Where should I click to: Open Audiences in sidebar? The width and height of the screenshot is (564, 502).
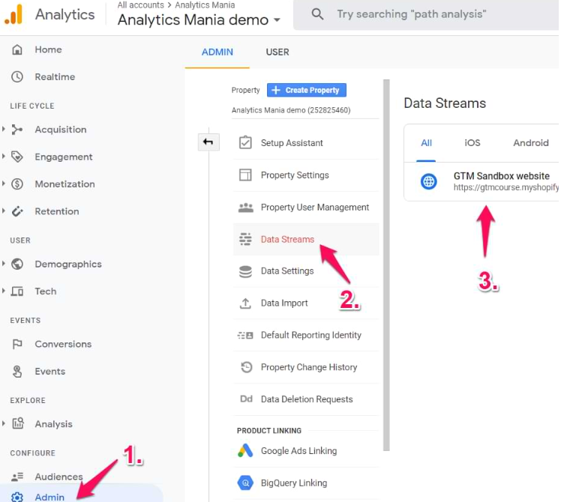click(x=58, y=477)
